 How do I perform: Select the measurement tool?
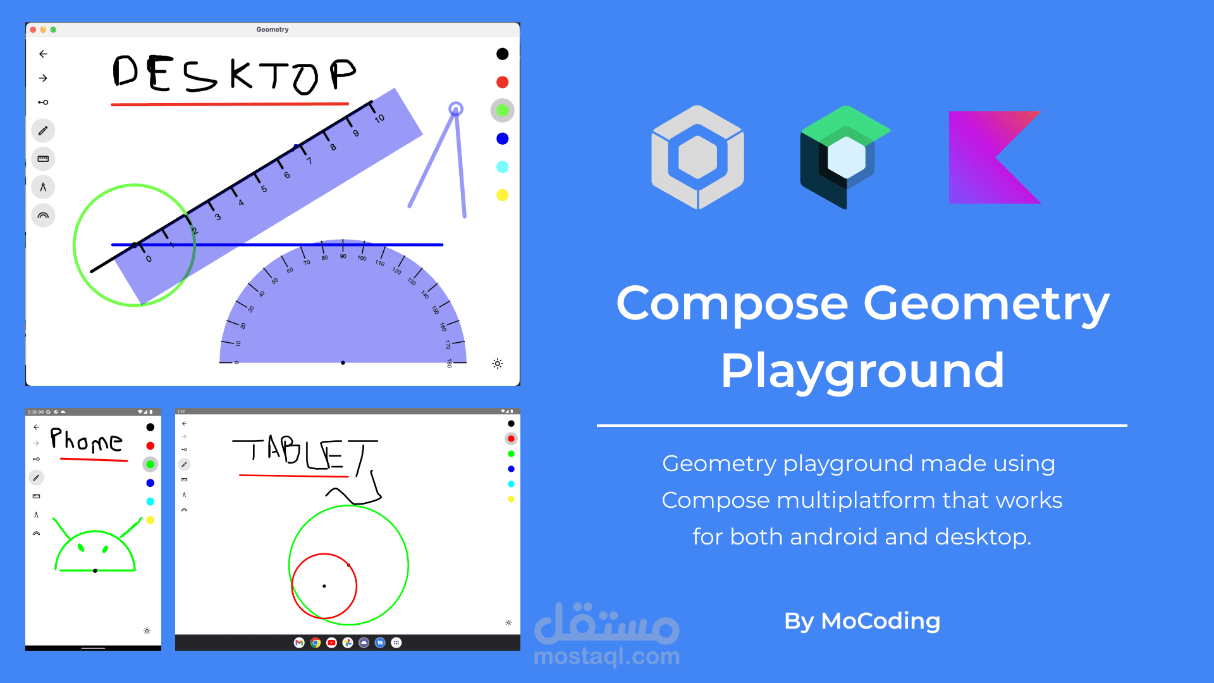pyautogui.click(x=44, y=159)
